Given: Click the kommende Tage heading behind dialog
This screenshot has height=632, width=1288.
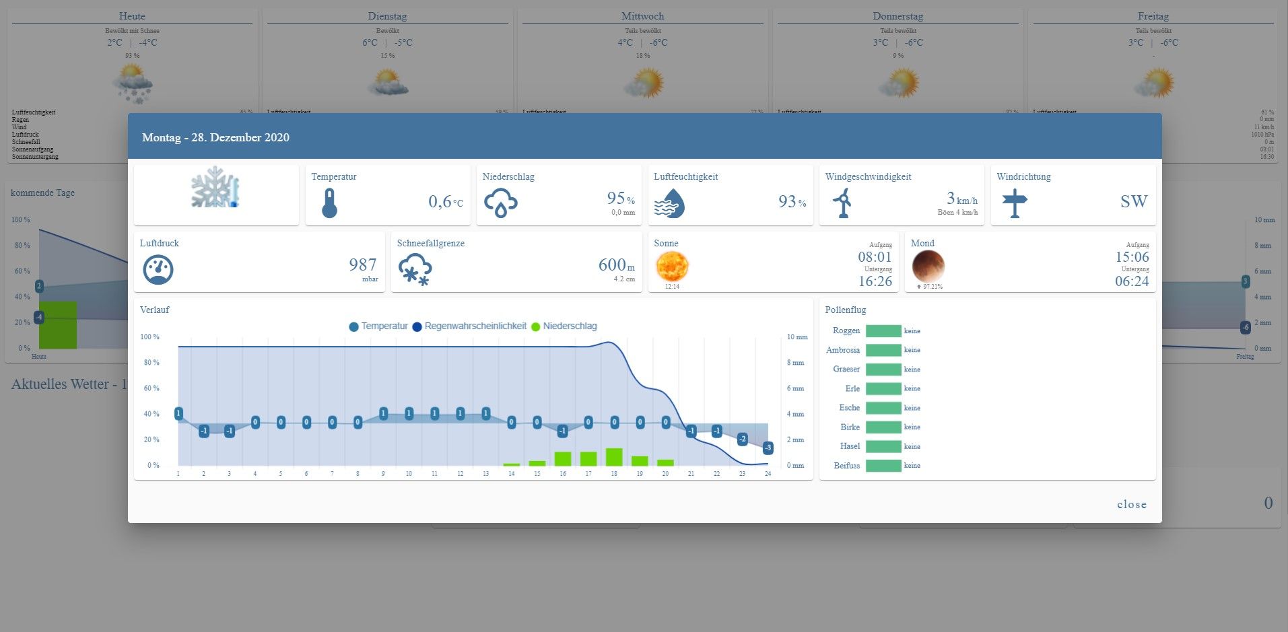Looking at the screenshot, I should (43, 193).
